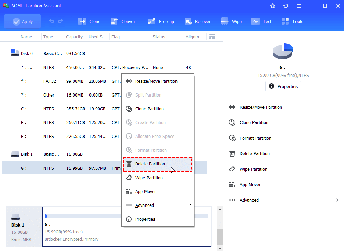Select the Free up toolbar tool
Image resolution: width=344 pixels, height=251 pixels.
pyautogui.click(x=161, y=21)
